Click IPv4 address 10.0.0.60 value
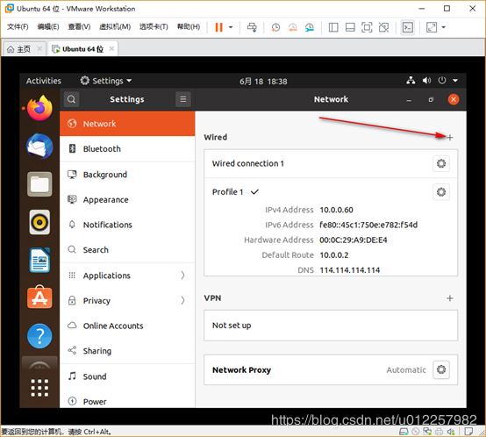The height and width of the screenshot is (437, 486). point(336,210)
